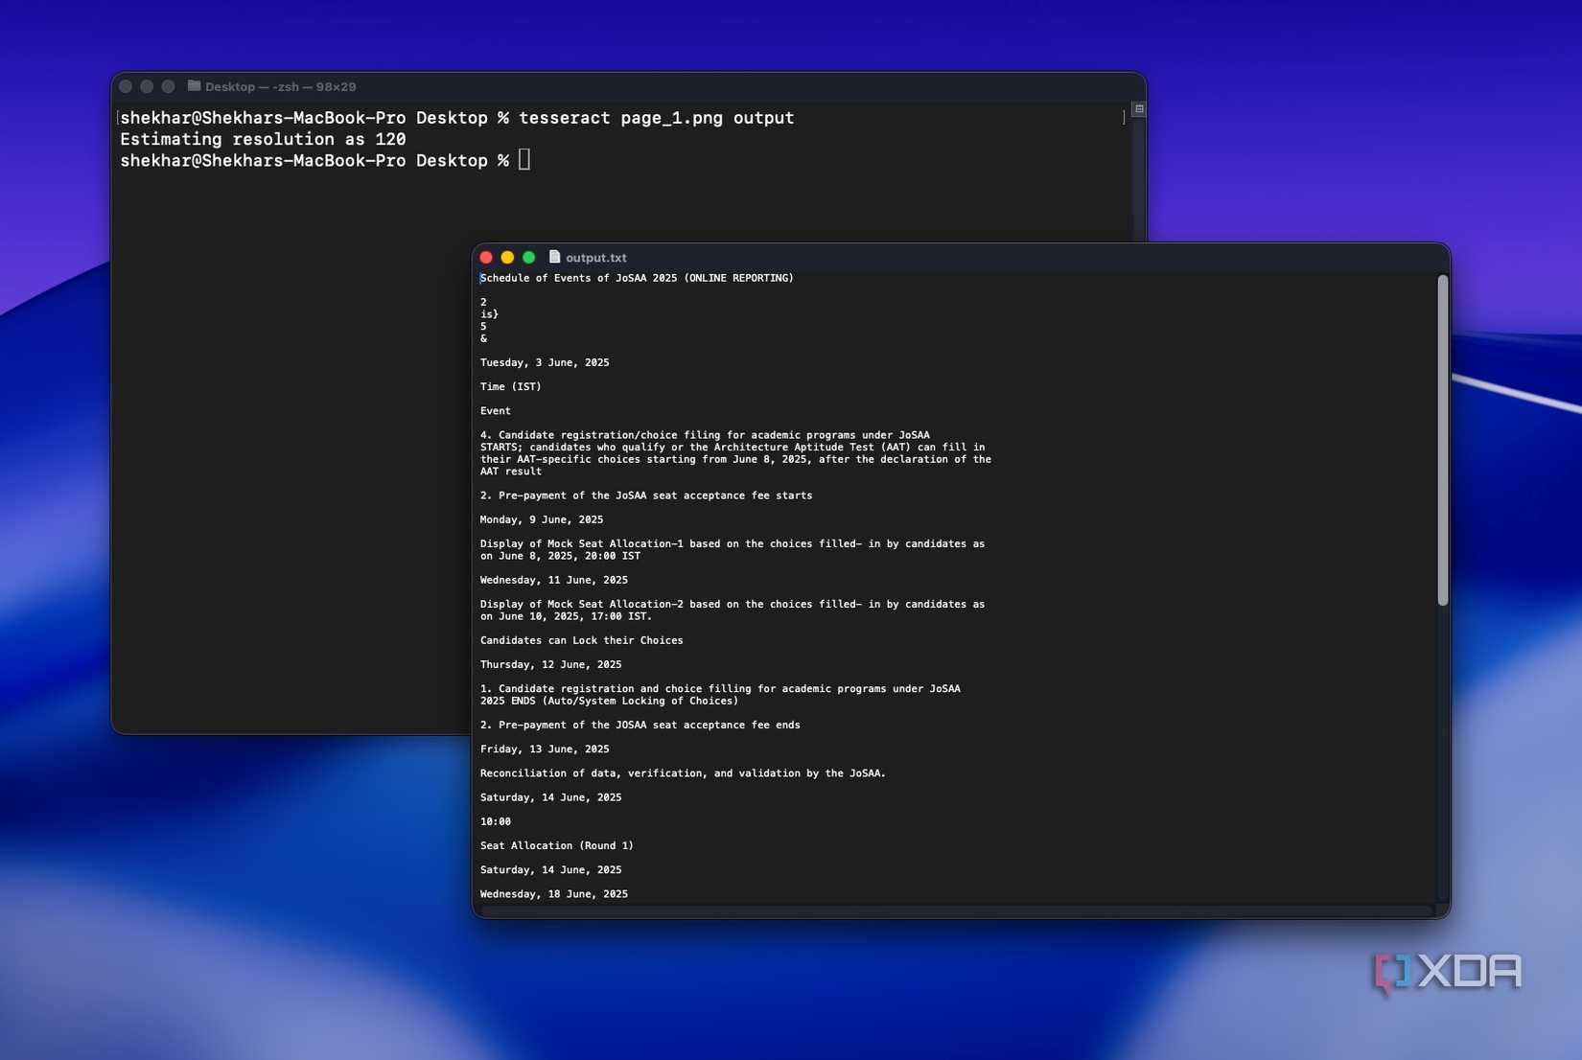The width and height of the screenshot is (1582, 1060).
Task: Click the output.txt title bar text
Action: tap(595, 257)
